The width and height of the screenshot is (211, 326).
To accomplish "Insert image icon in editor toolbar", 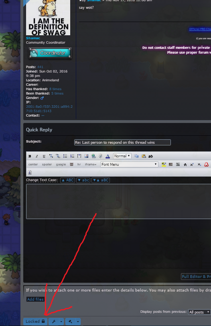I will point(86,156).
